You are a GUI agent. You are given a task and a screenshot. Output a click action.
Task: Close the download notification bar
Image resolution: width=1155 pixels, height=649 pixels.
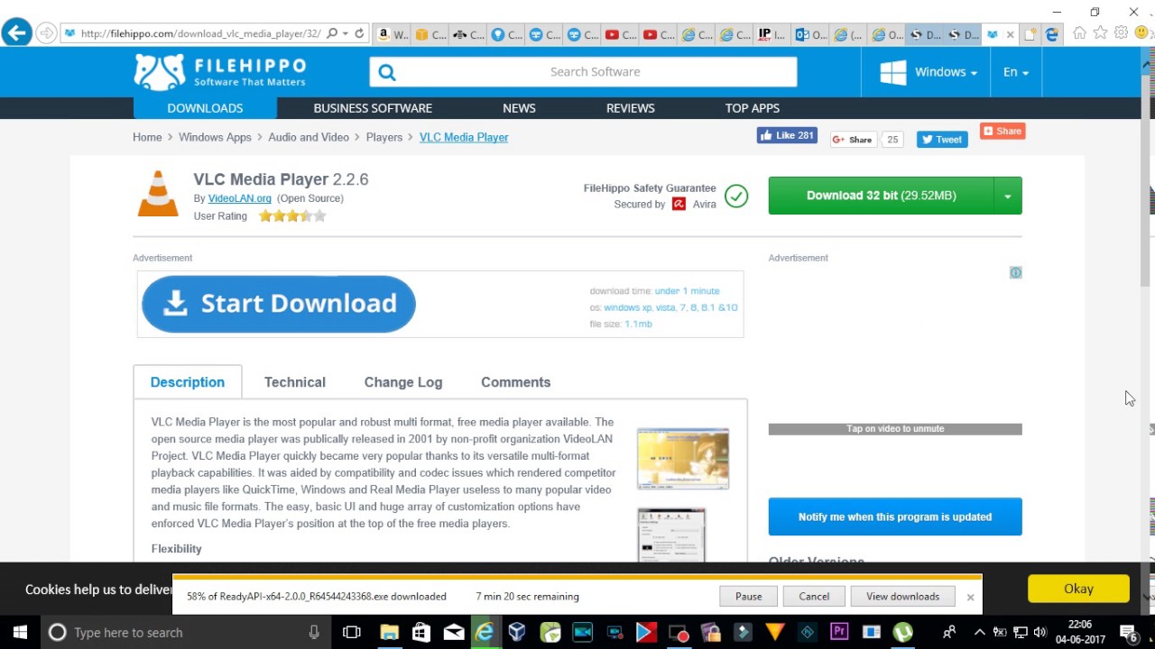point(970,597)
